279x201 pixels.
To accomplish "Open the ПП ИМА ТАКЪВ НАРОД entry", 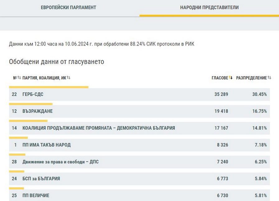I will click(x=46, y=145).
